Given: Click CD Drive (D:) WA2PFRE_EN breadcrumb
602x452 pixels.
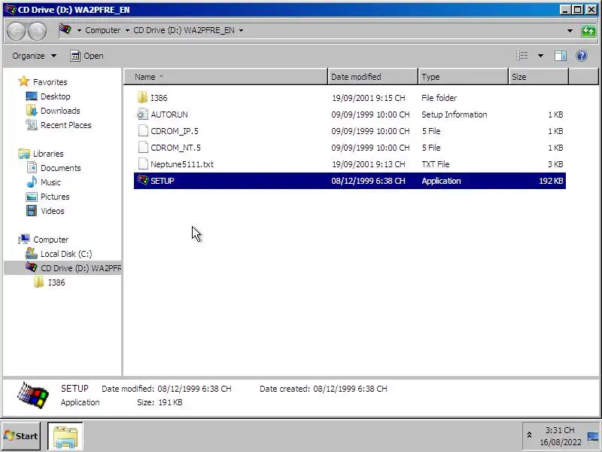Looking at the screenshot, I should click(x=184, y=30).
